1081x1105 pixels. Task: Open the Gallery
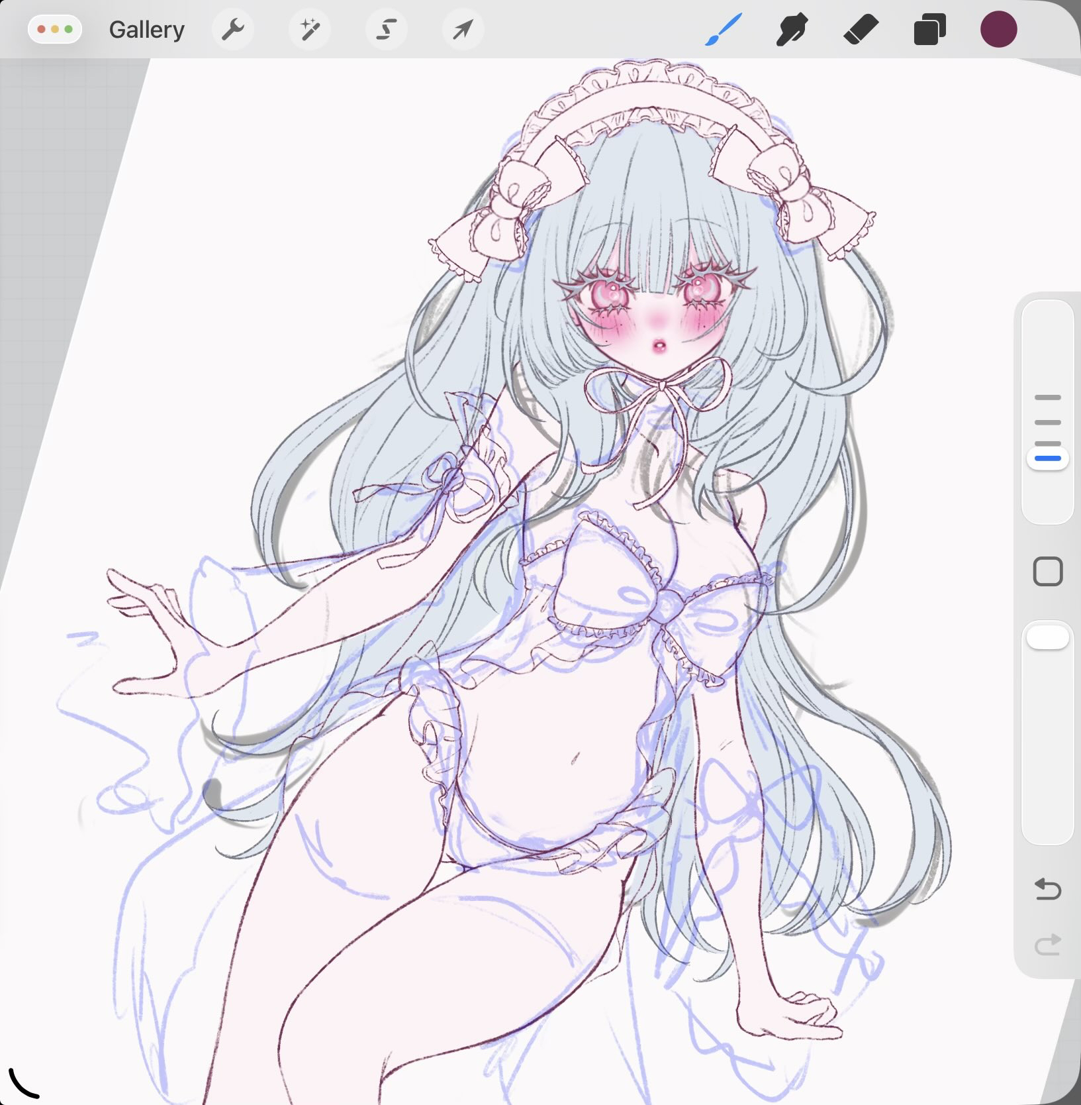[146, 30]
